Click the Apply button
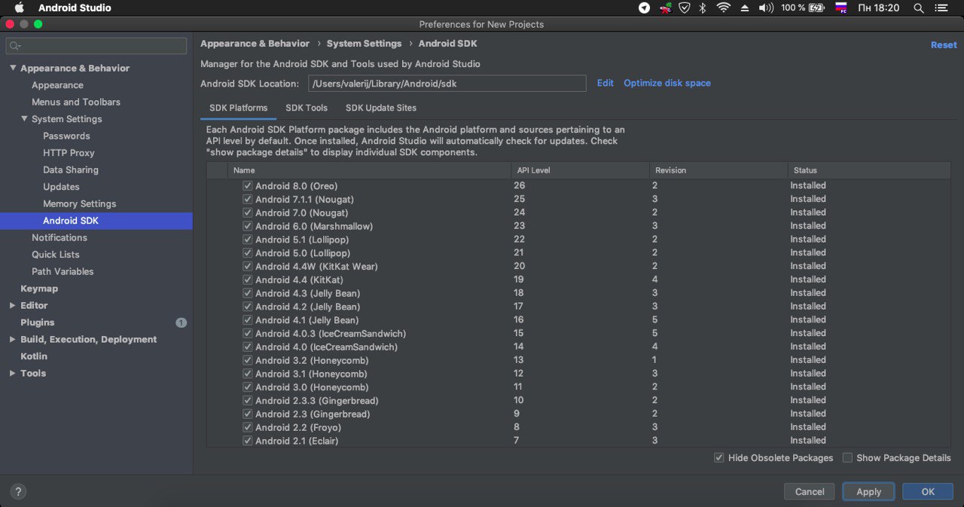Viewport: 964px width, 507px height. 868,492
